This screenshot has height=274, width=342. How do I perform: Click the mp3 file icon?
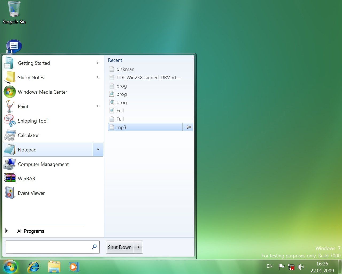pyautogui.click(x=112, y=127)
